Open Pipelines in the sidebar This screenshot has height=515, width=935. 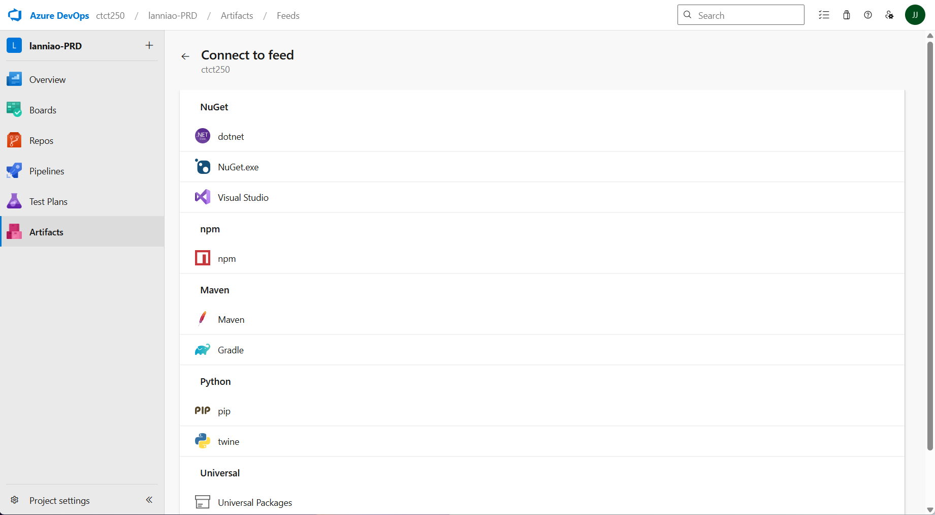47,171
